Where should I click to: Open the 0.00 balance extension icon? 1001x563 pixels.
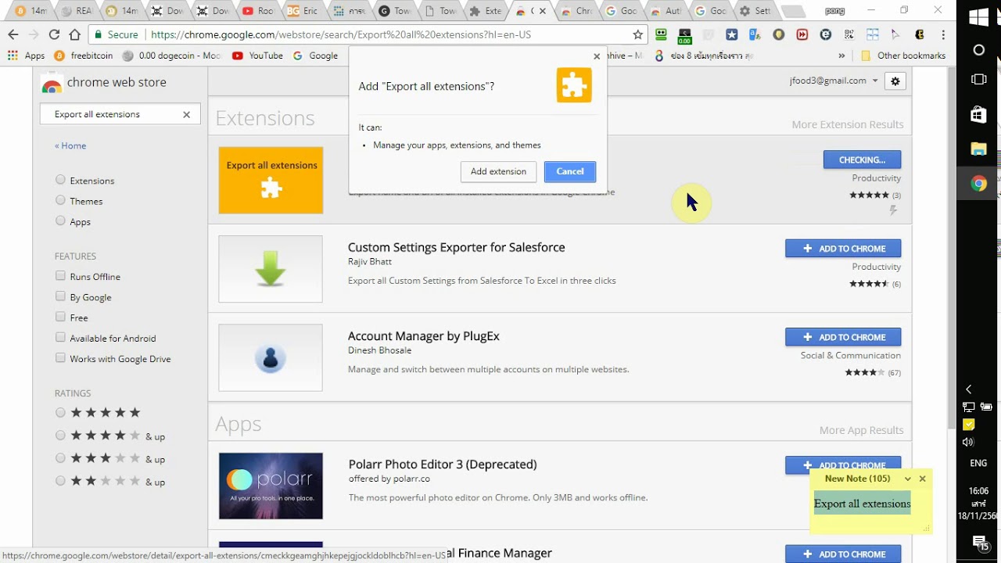pos(684,35)
